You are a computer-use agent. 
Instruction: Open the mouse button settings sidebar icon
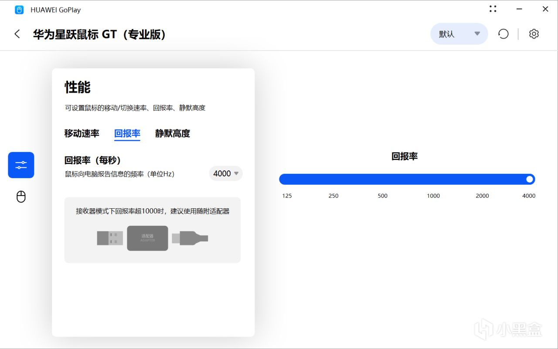tap(21, 197)
